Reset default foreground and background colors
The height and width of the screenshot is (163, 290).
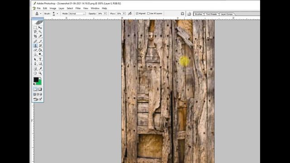coord(34,84)
